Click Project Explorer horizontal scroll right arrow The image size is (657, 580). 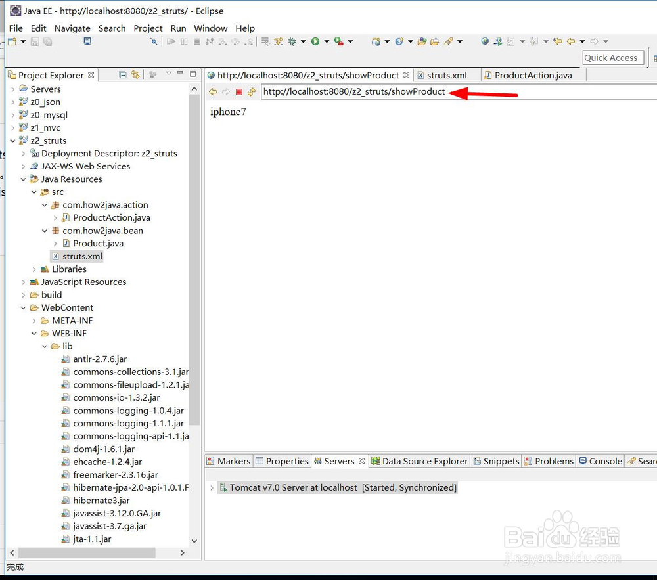click(182, 553)
